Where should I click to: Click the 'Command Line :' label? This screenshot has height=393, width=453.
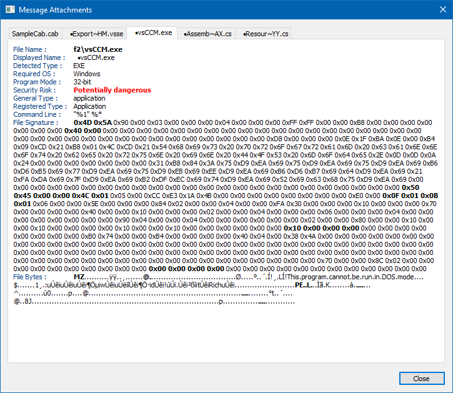(37, 114)
